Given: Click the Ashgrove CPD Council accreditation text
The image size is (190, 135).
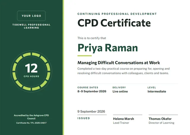Looking at the screenshot, I should [31, 117].
